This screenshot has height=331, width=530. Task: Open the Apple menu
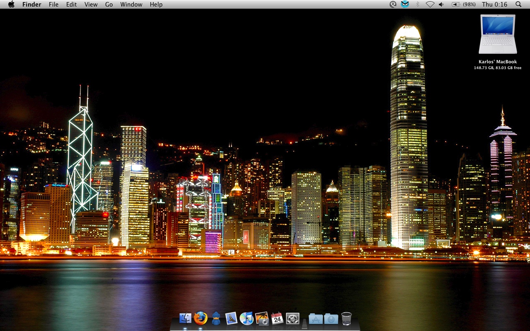point(11,5)
